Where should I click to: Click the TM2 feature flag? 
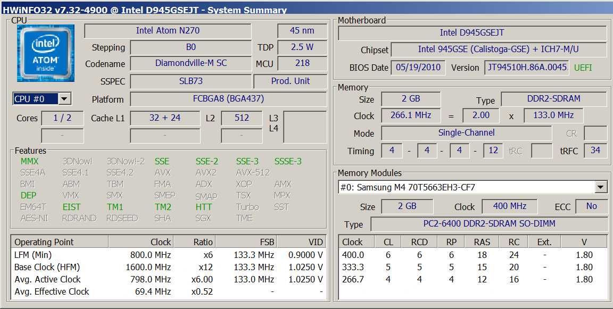click(163, 207)
